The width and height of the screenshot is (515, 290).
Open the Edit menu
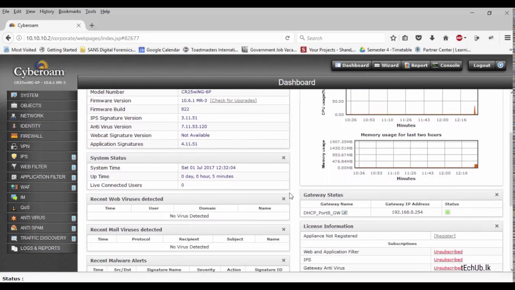[x=17, y=11]
